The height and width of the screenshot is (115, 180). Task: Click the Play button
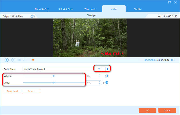click(7, 60)
